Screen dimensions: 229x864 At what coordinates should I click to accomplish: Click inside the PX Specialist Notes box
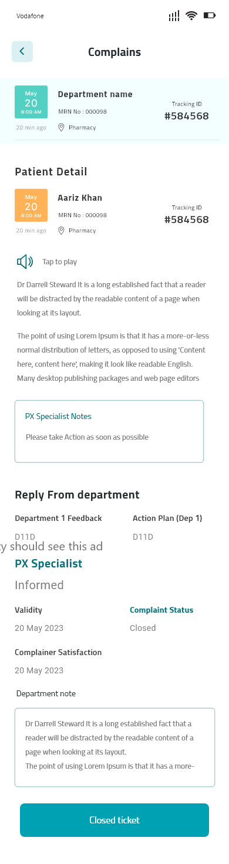point(109,431)
